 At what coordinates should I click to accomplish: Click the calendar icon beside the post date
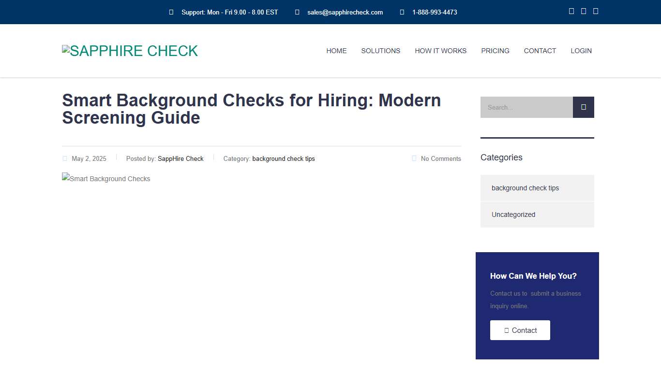(65, 158)
